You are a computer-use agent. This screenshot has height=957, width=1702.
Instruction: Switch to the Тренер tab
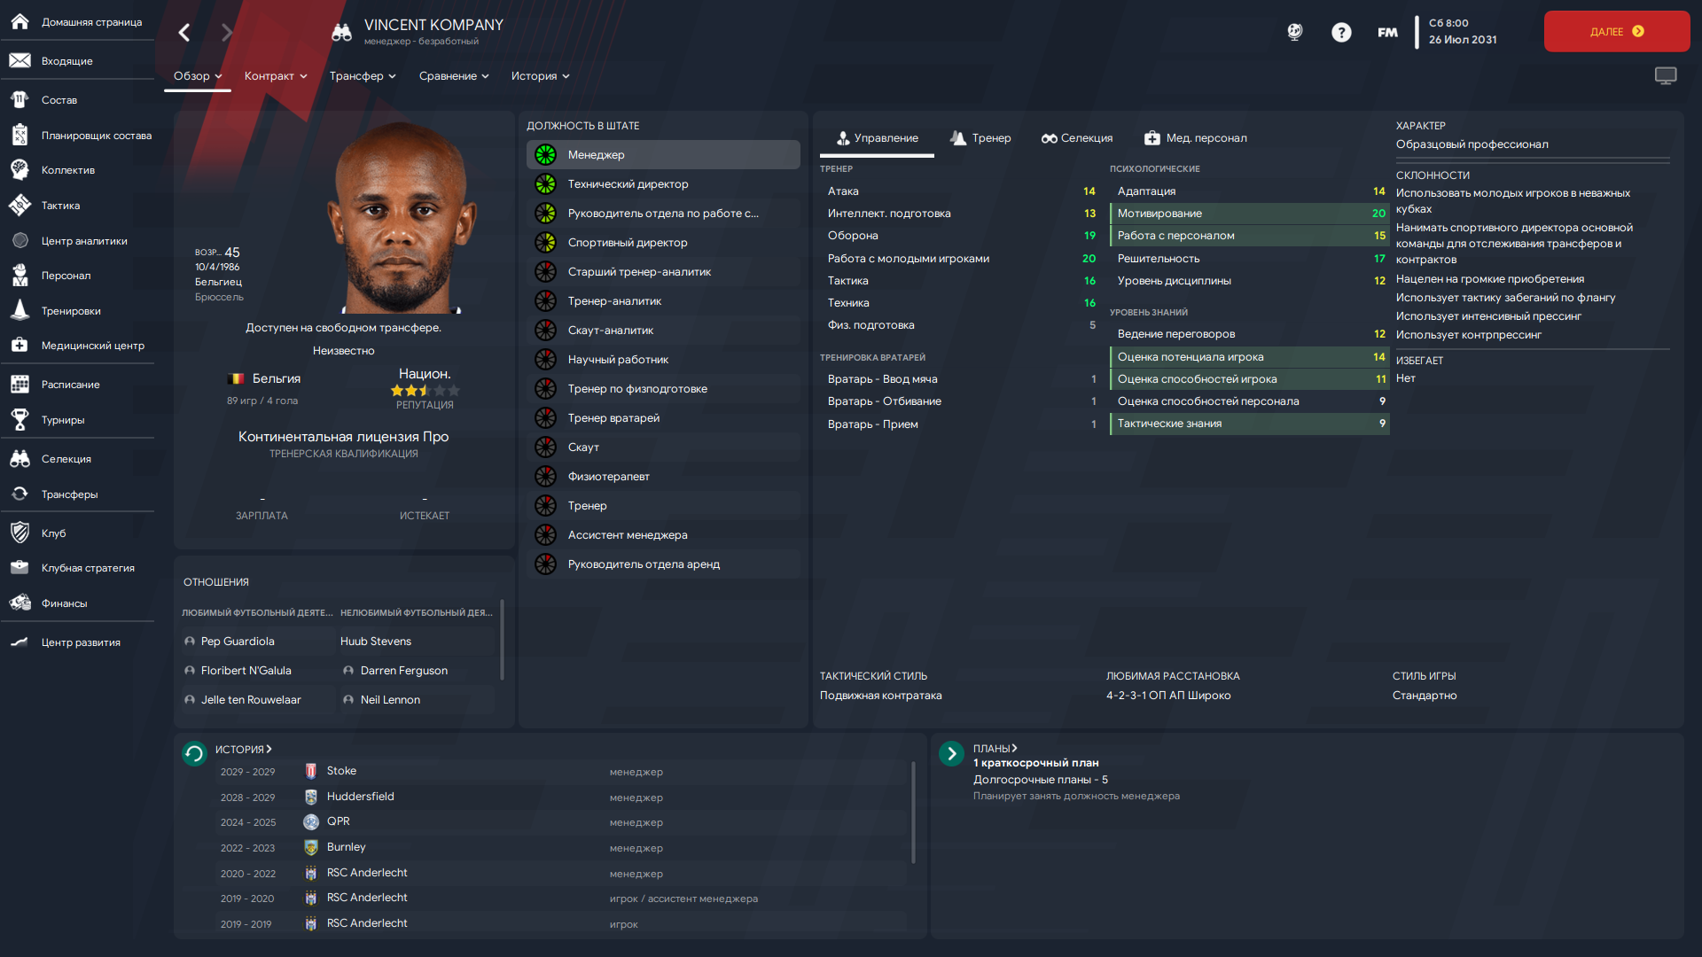[980, 138]
